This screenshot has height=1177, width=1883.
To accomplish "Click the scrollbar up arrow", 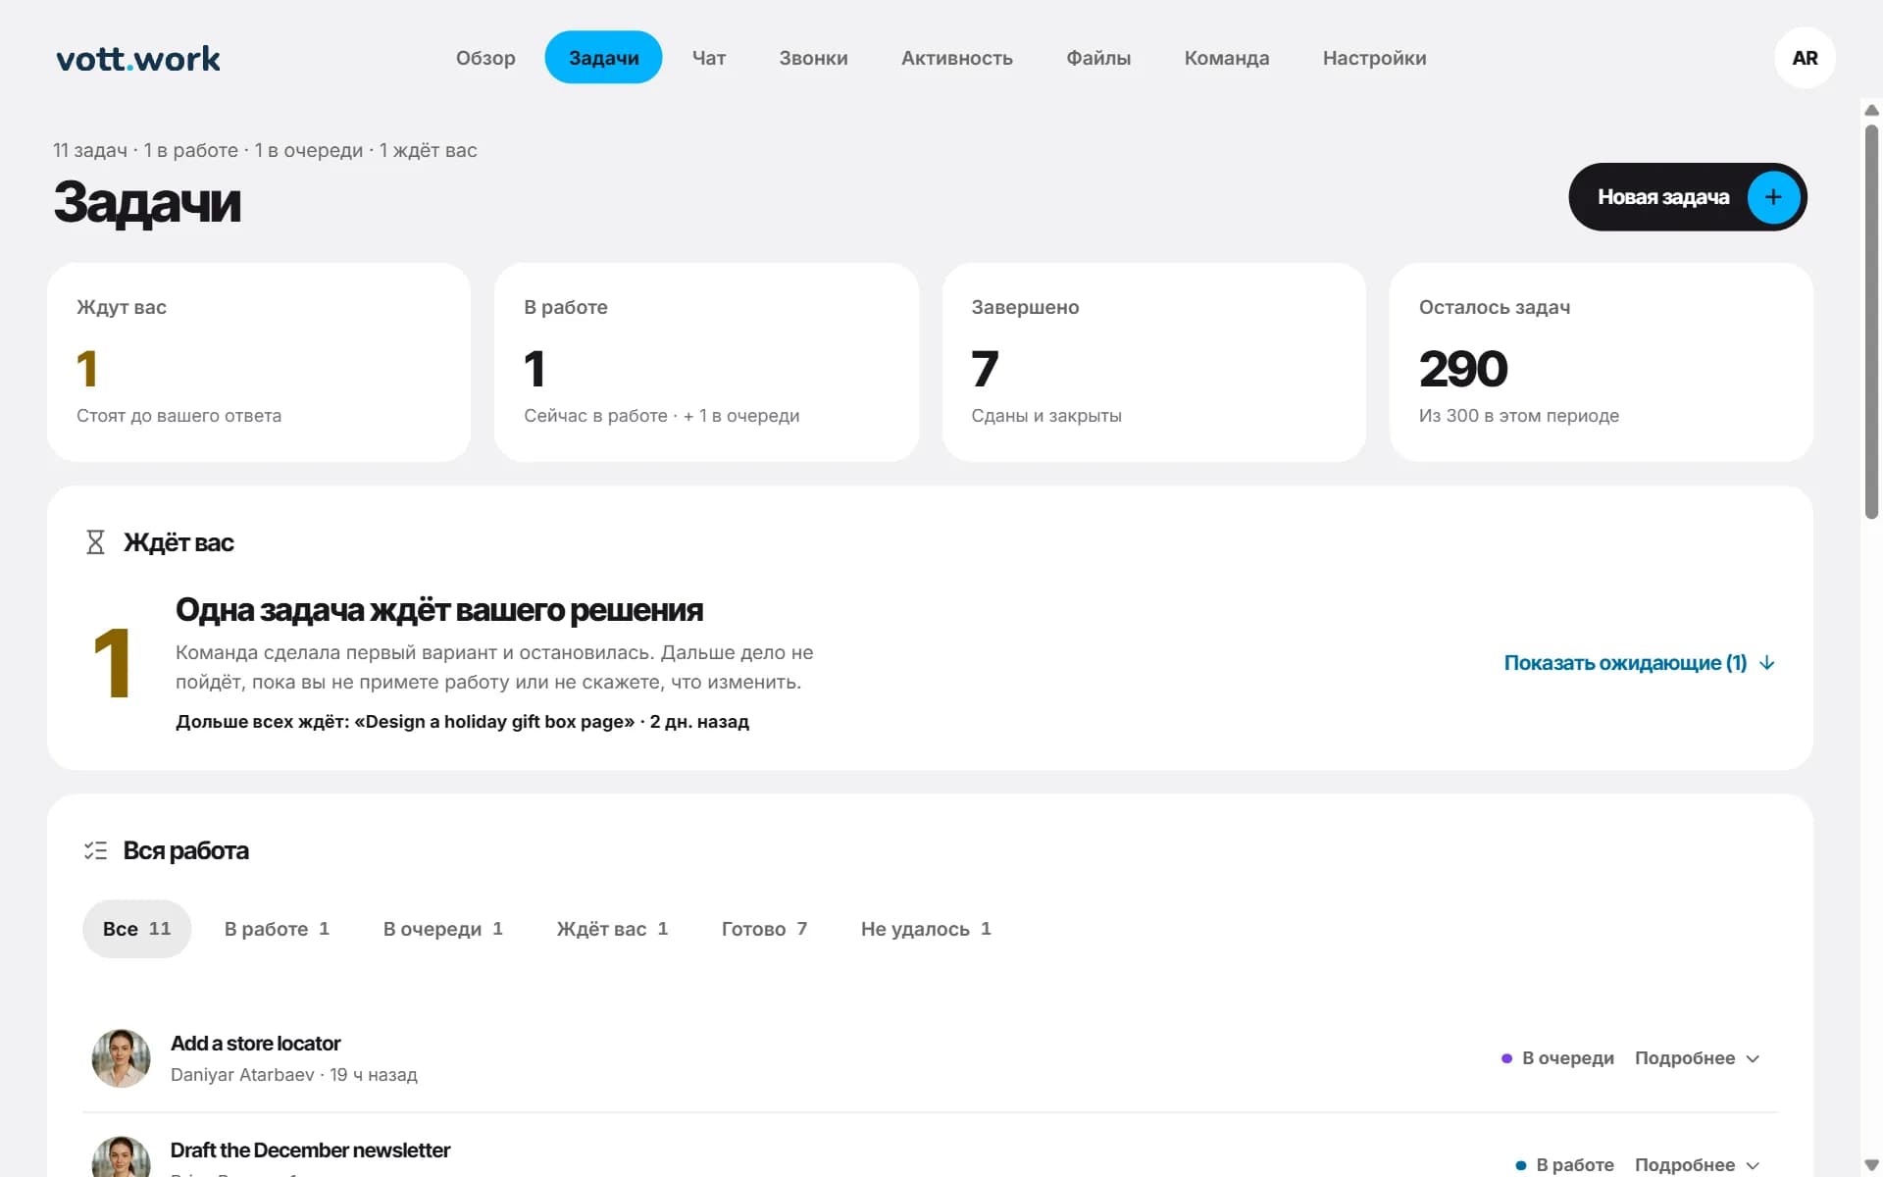I will [1871, 110].
